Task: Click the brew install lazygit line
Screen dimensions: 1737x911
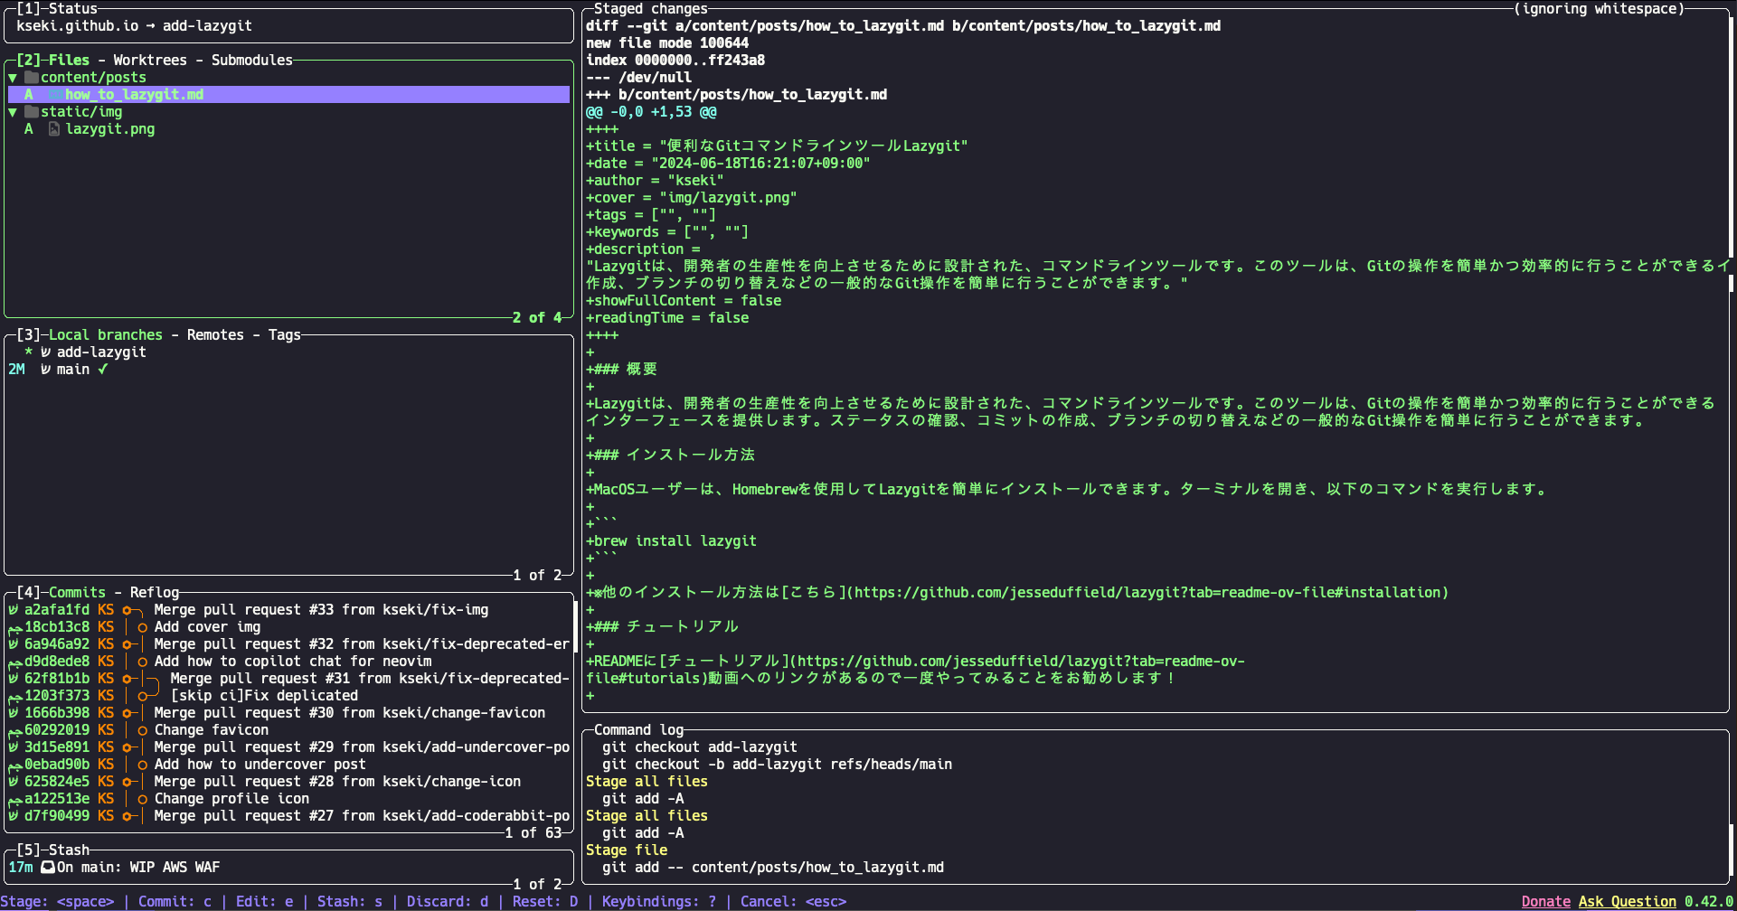Action: 672,541
